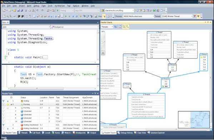This screenshot has height=140, width=214.
Task: Open the Debug menu
Action: point(36,6)
